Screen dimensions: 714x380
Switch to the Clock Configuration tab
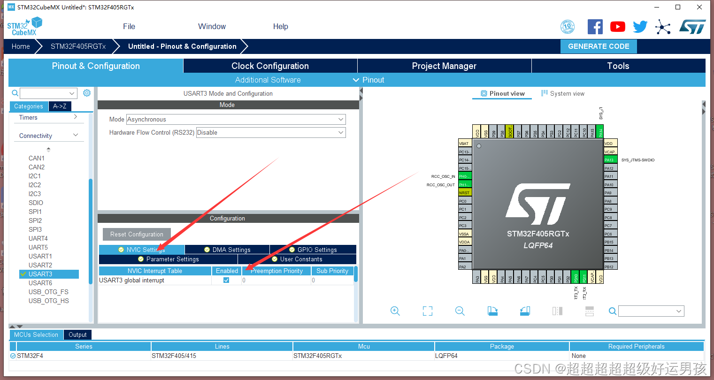coord(270,66)
